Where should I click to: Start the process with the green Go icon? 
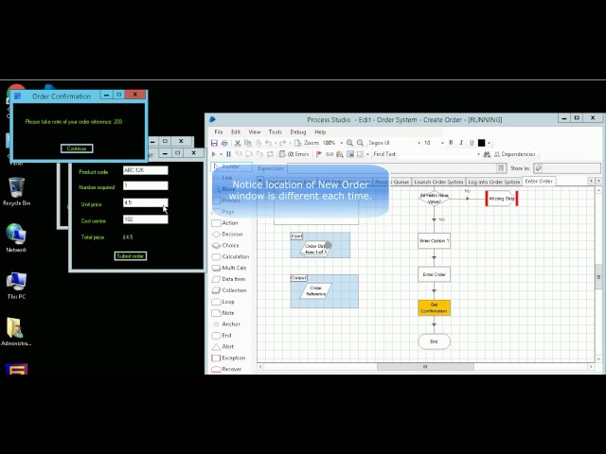(213, 154)
